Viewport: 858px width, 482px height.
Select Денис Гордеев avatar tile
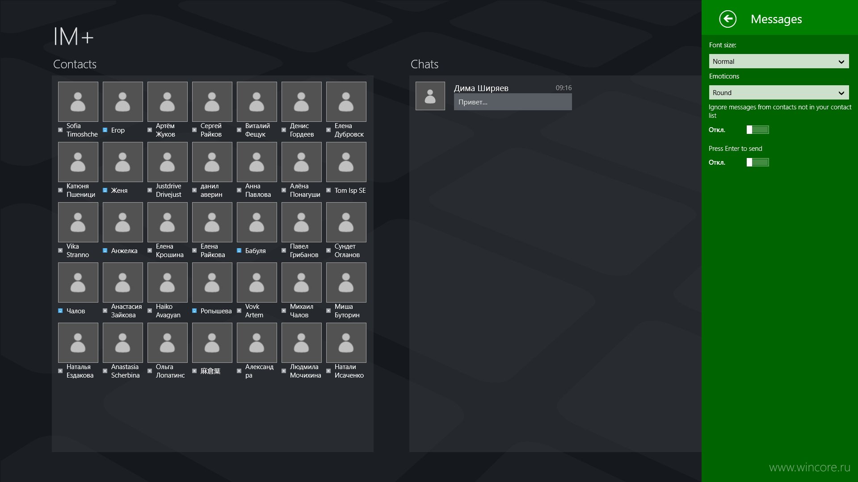pyautogui.click(x=302, y=102)
